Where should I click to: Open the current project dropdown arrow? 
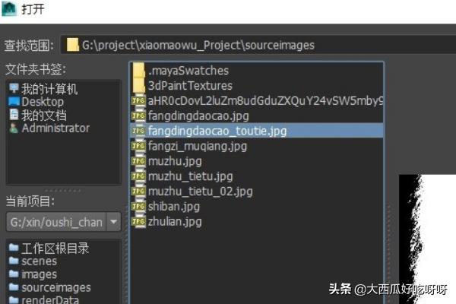(x=114, y=222)
